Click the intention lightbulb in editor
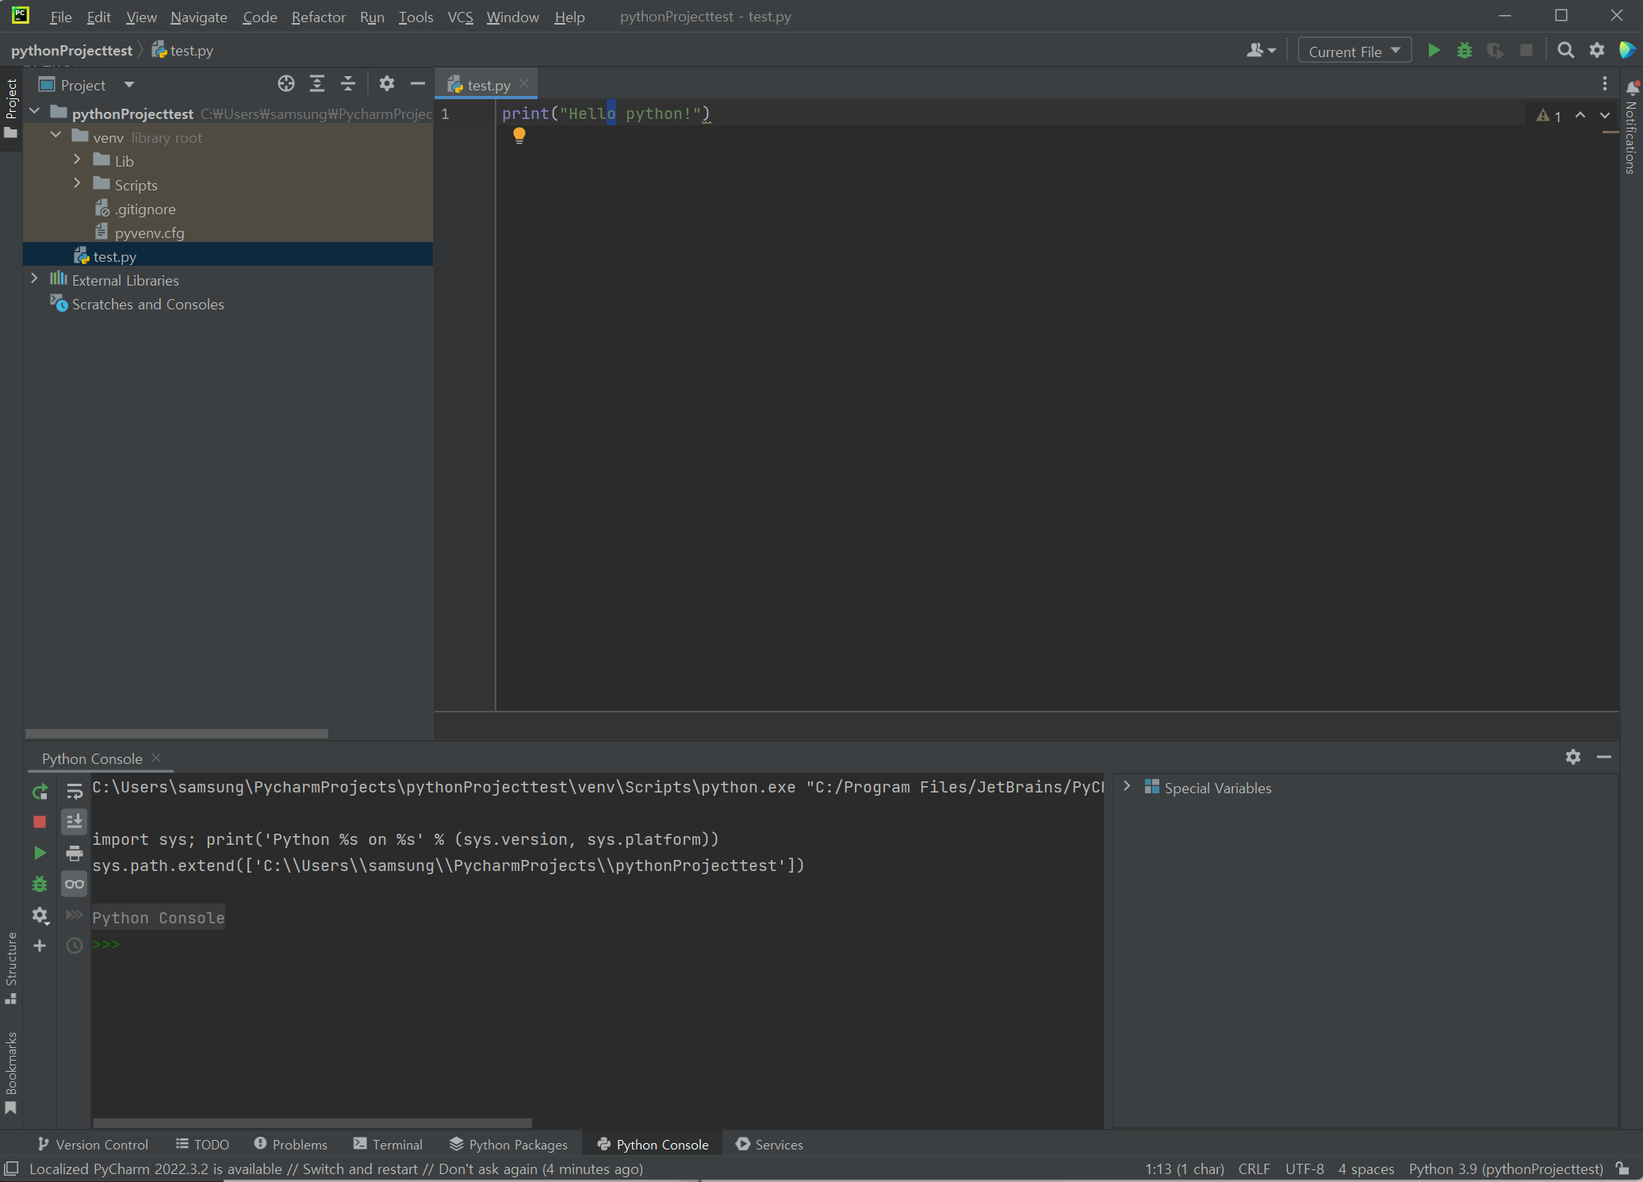1643x1182 pixels. click(x=519, y=136)
